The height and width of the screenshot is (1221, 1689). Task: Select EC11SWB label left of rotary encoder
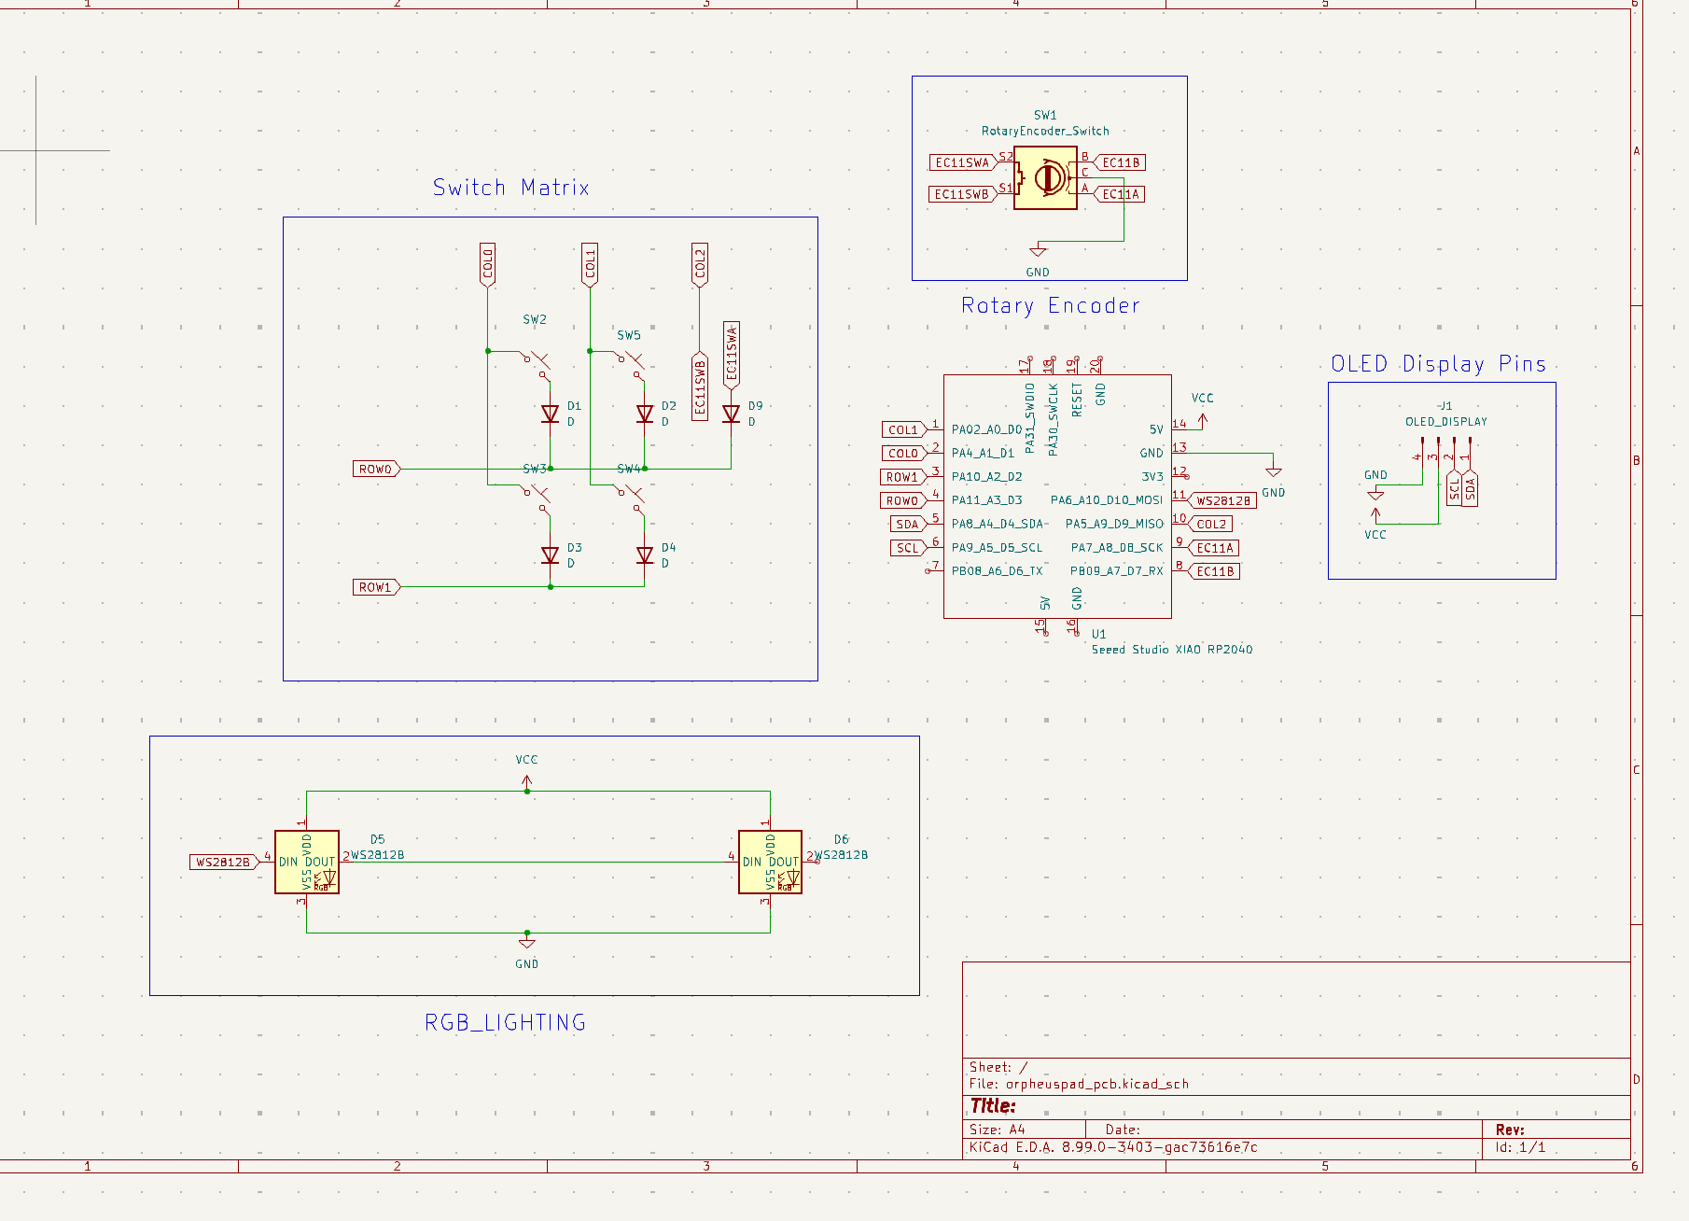(x=961, y=194)
